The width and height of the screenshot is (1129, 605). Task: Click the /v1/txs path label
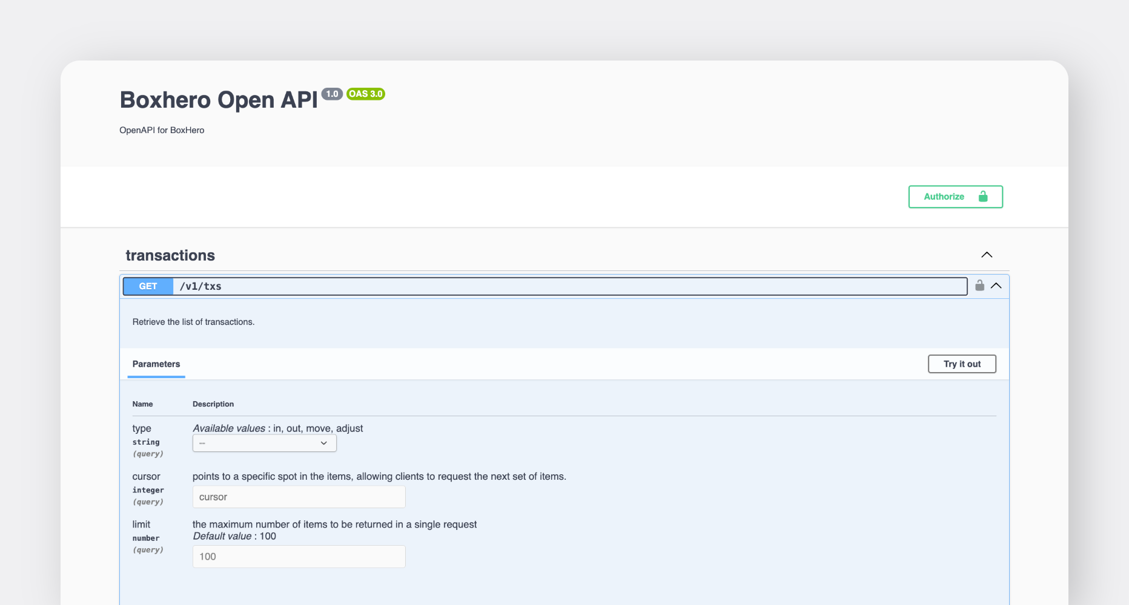click(200, 286)
